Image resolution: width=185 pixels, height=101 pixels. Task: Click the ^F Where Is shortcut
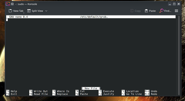click(x=61, y=91)
